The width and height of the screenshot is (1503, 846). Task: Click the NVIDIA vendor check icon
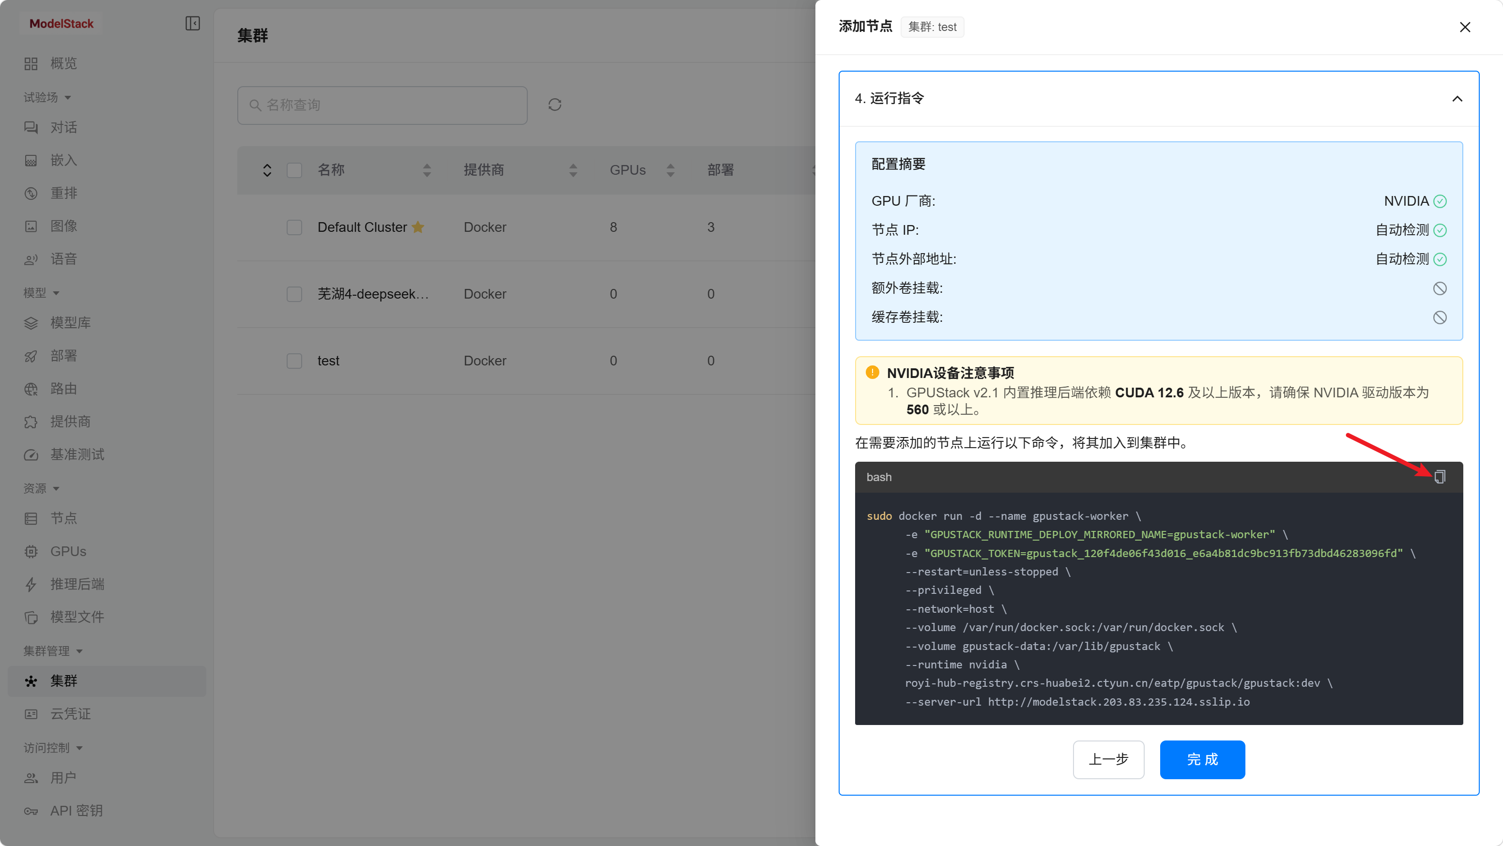pyautogui.click(x=1440, y=201)
